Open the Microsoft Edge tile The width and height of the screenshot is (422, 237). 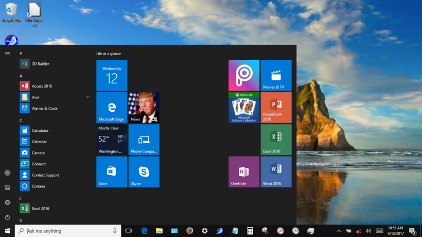(112, 108)
